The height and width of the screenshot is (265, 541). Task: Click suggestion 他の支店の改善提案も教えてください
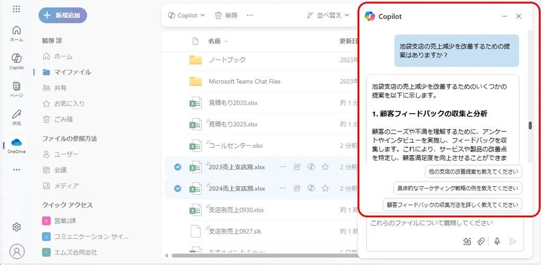tap(473, 171)
